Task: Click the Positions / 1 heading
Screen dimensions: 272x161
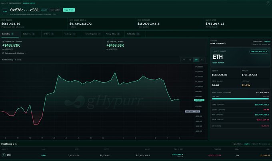Action: [9, 144]
